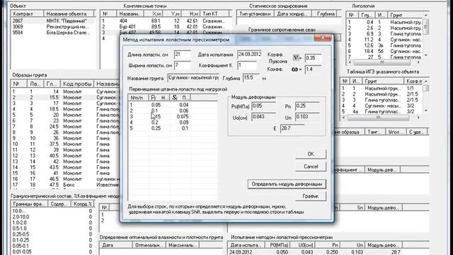The height and width of the screenshot is (255, 453).
Task: Select Литология row 6 depth 18.4
Action: (x=385, y=51)
